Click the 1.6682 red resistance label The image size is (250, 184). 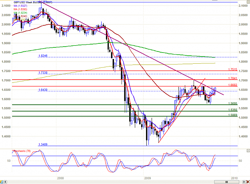[x=233, y=85]
